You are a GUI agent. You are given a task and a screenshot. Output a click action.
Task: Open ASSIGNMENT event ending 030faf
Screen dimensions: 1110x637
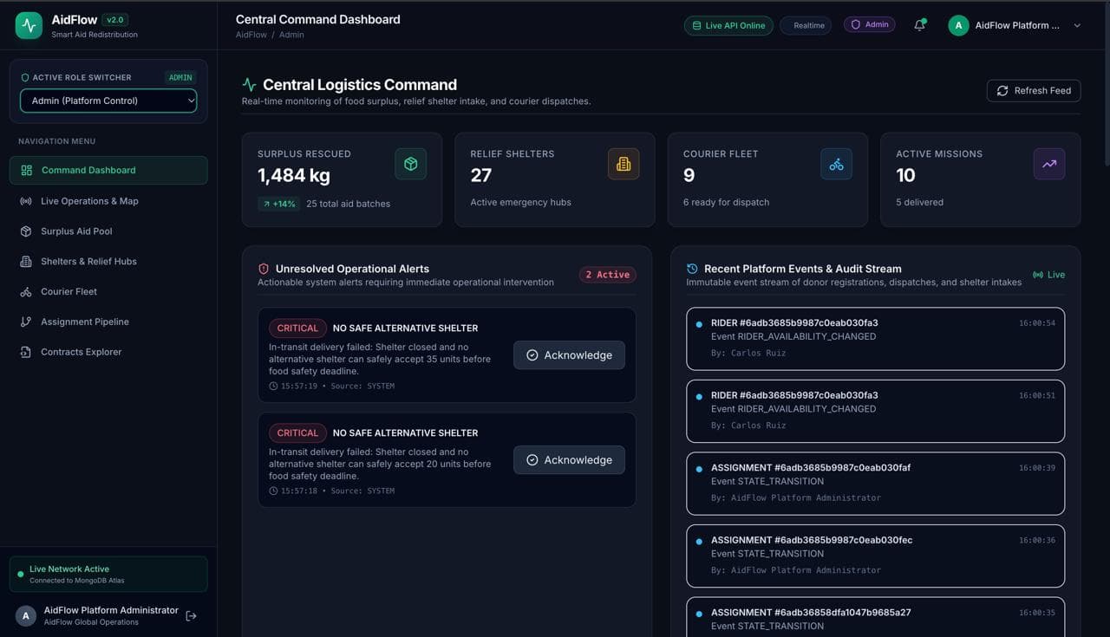pos(875,484)
